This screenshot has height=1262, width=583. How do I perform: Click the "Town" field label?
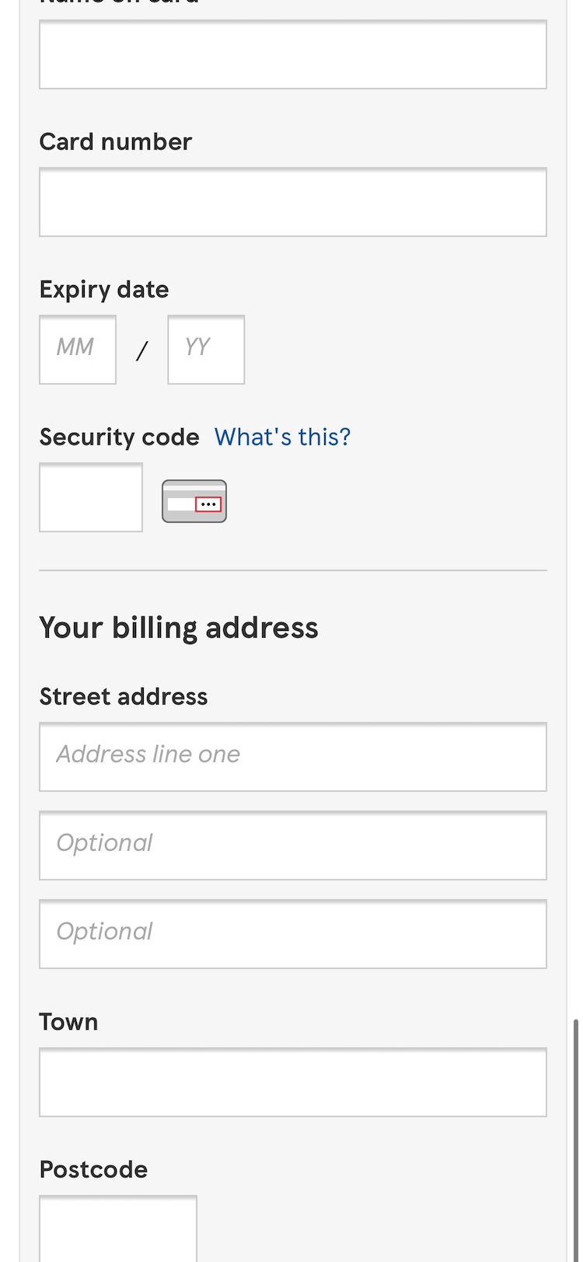(x=68, y=1021)
